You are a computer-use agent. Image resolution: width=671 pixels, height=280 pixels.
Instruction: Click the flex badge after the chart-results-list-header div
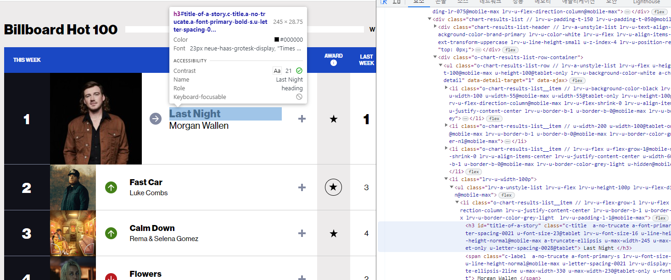tap(510, 49)
